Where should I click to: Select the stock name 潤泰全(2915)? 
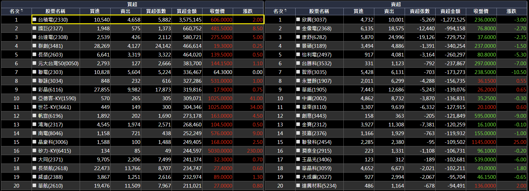pyautogui.click(x=317, y=151)
